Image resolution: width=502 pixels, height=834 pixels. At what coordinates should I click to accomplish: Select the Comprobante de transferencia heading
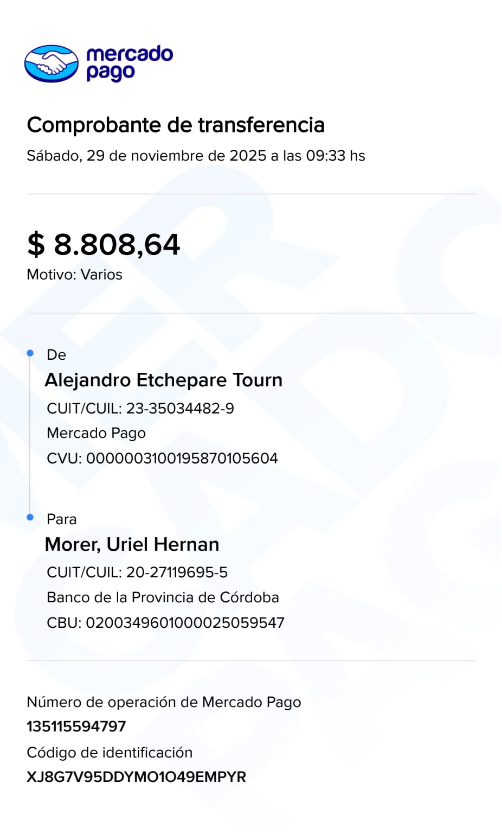176,125
